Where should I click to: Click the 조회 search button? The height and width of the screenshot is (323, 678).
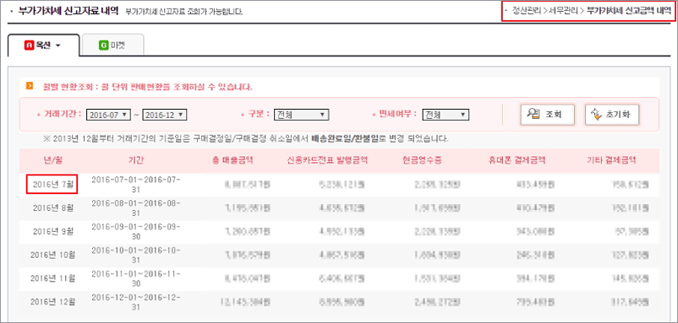pos(548,115)
